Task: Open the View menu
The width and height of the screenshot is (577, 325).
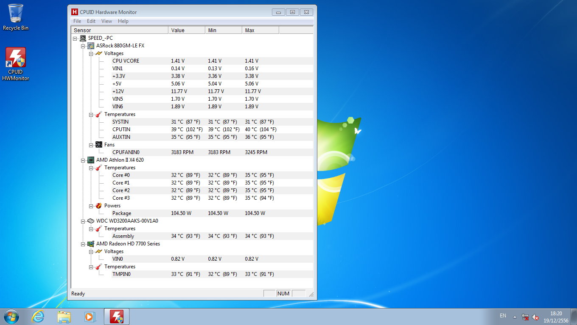Action: coord(107,21)
